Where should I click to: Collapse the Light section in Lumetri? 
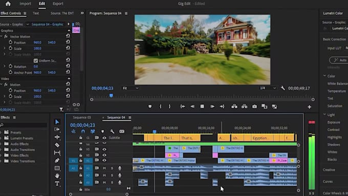[324, 114]
